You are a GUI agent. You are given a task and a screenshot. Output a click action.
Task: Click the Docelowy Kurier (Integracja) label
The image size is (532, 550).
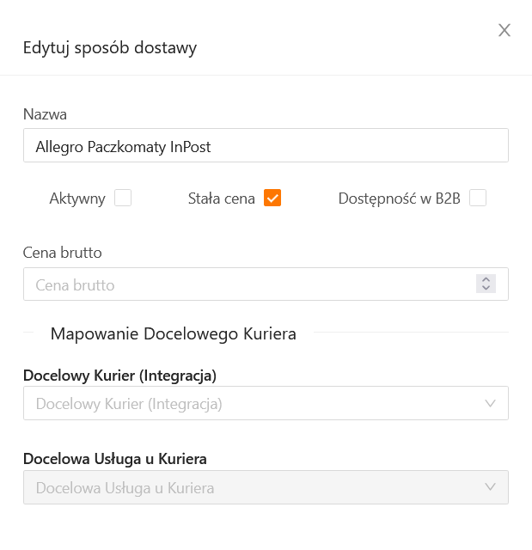click(119, 375)
